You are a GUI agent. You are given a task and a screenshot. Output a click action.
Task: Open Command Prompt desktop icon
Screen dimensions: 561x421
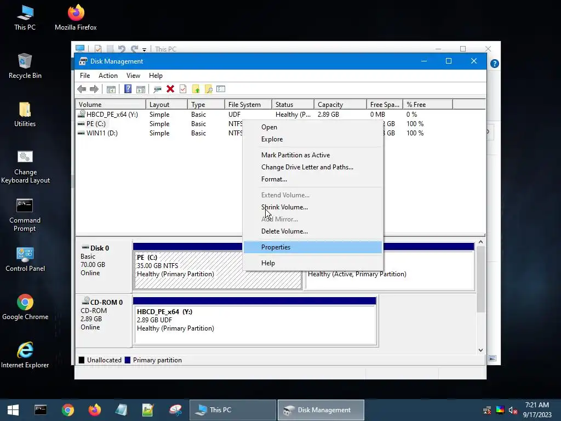pyautogui.click(x=25, y=215)
